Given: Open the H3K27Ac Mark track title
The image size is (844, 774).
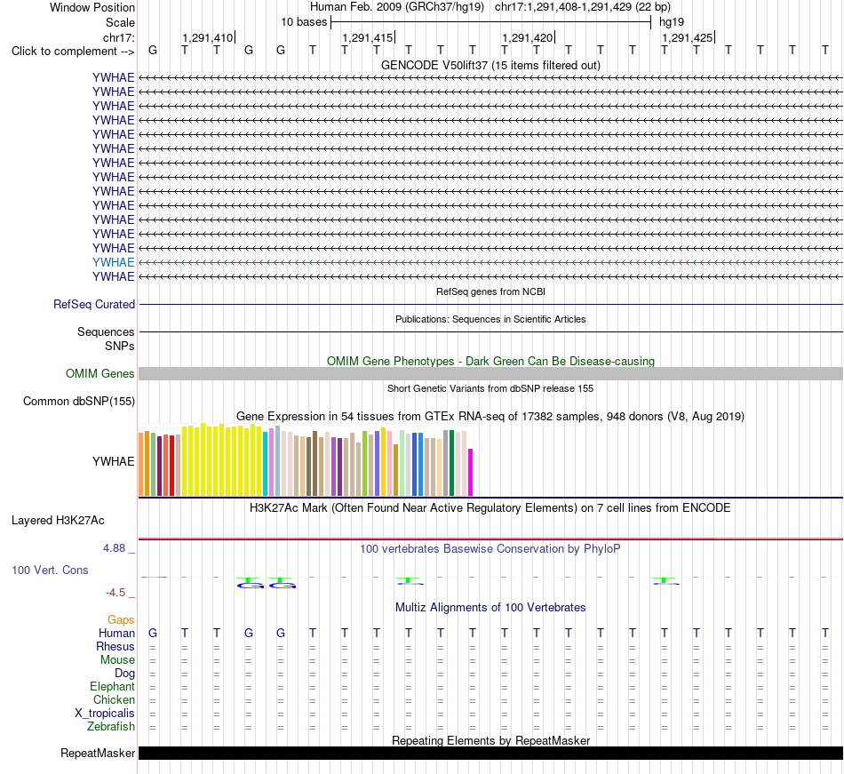Looking at the screenshot, I should click(x=490, y=508).
